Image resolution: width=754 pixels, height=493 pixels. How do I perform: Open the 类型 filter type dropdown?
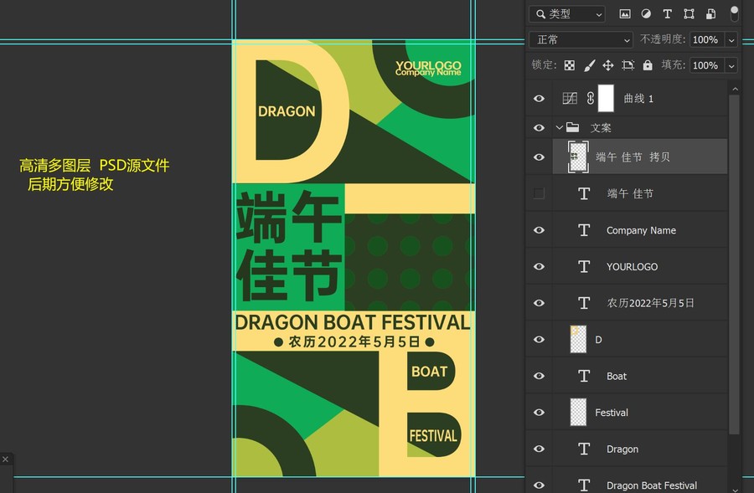[x=567, y=14]
